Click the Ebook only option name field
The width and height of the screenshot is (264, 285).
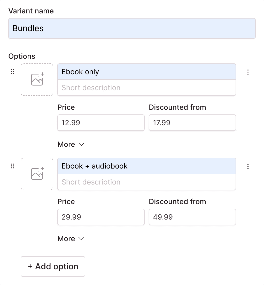tap(146, 71)
